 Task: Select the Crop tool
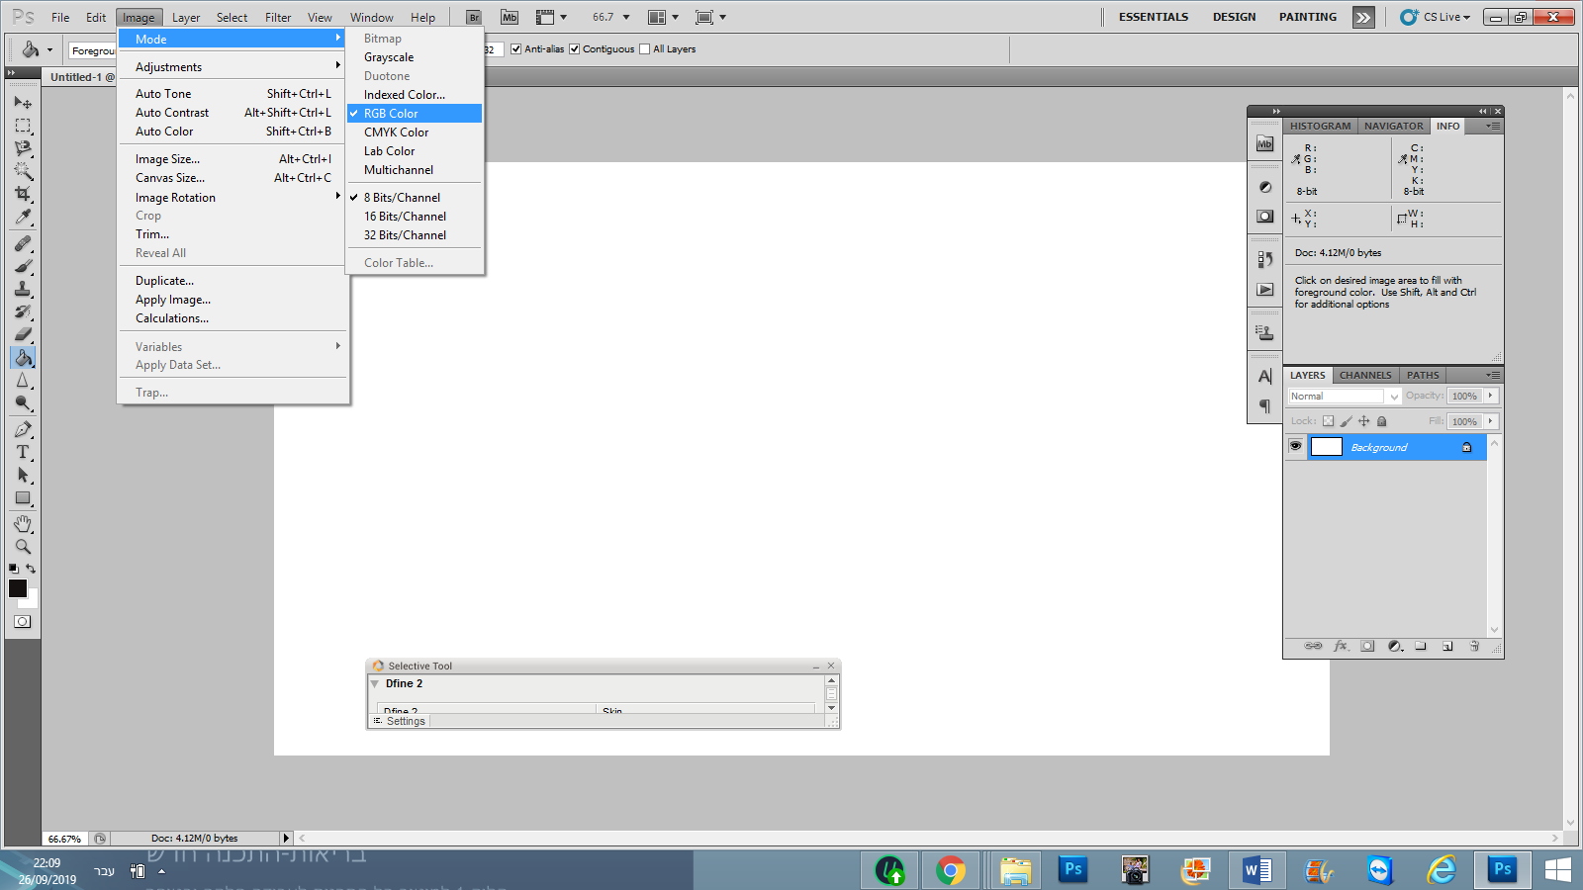(23, 194)
